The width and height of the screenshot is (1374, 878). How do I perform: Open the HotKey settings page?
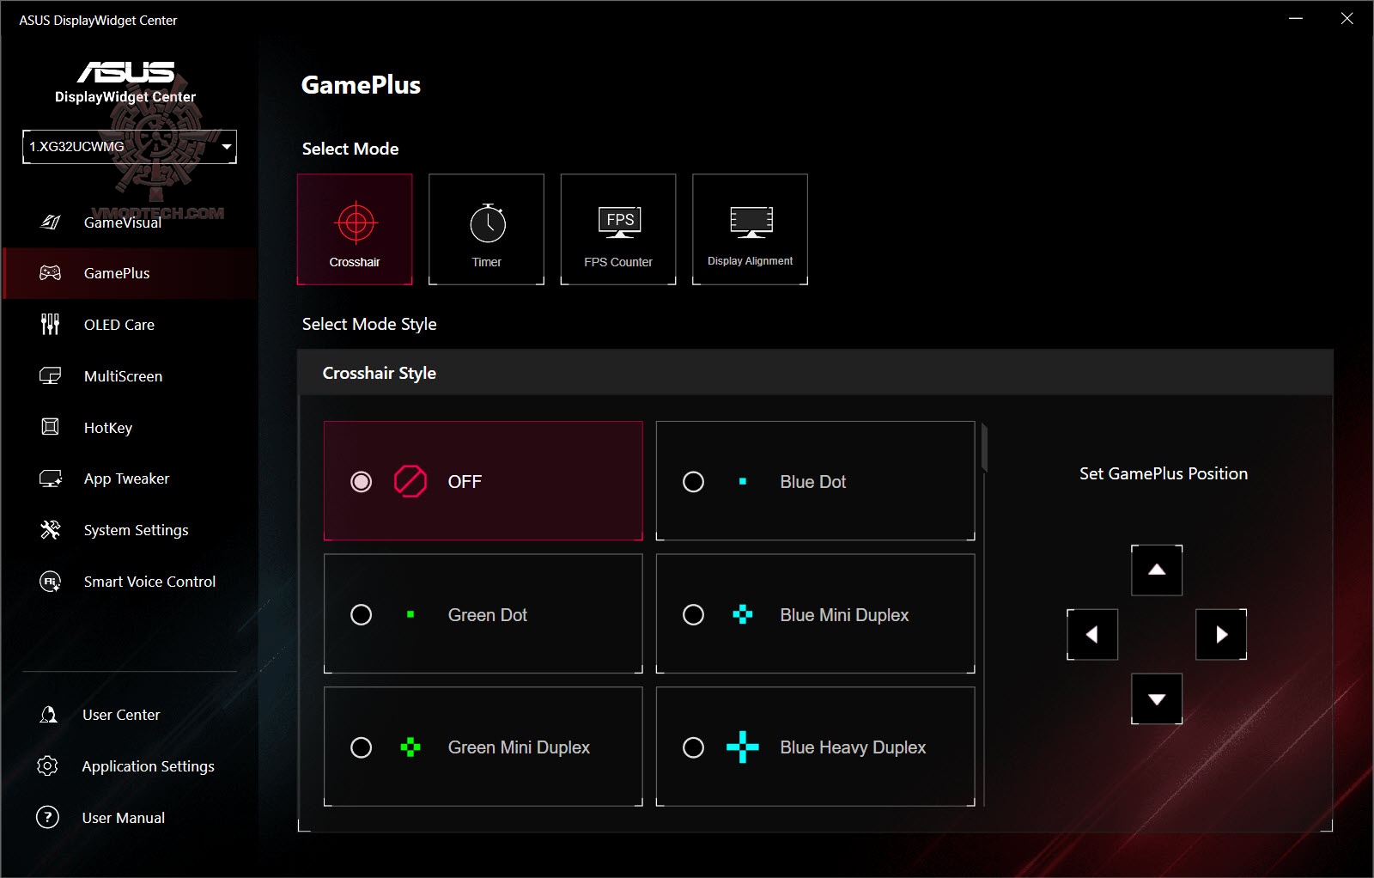(x=108, y=428)
